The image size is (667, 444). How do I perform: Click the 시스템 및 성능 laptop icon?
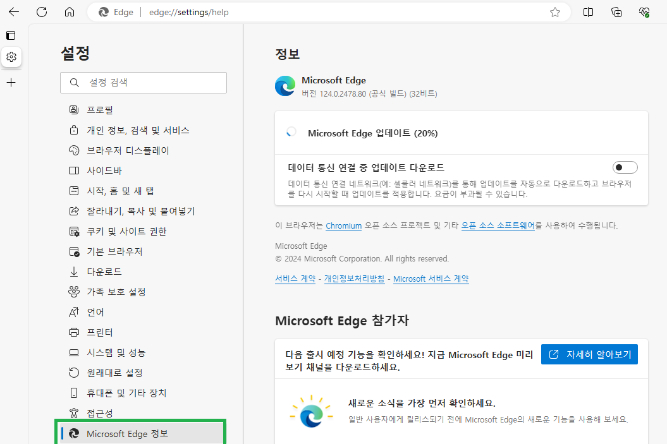[74, 352]
